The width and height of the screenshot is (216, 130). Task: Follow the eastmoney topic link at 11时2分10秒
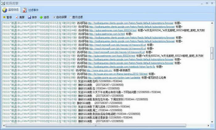coord(111,56)
